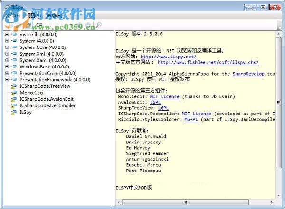Expand the WindowsBase assembly node
The image size is (285, 209).
point(7,66)
